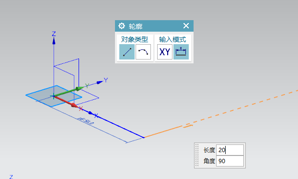Click the 角度 angle input field

230,161
